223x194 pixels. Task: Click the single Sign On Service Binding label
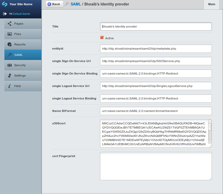(x=75, y=73)
